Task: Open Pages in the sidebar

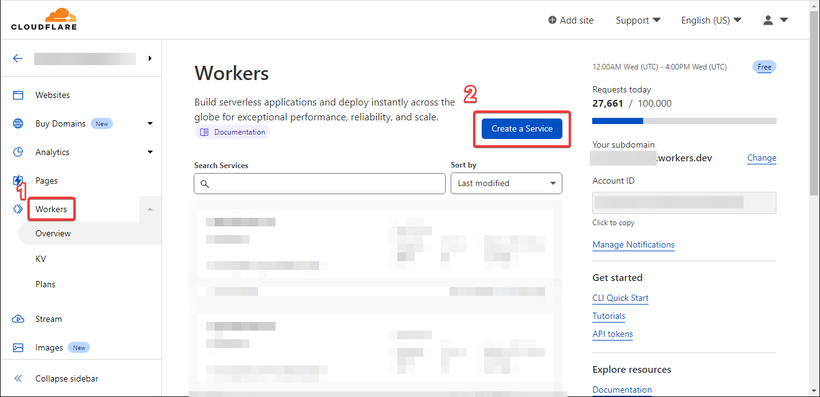Action: point(47,181)
